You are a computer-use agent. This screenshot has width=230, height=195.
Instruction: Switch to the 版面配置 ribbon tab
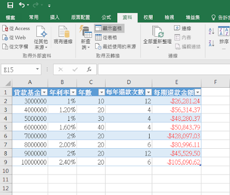[80, 17]
